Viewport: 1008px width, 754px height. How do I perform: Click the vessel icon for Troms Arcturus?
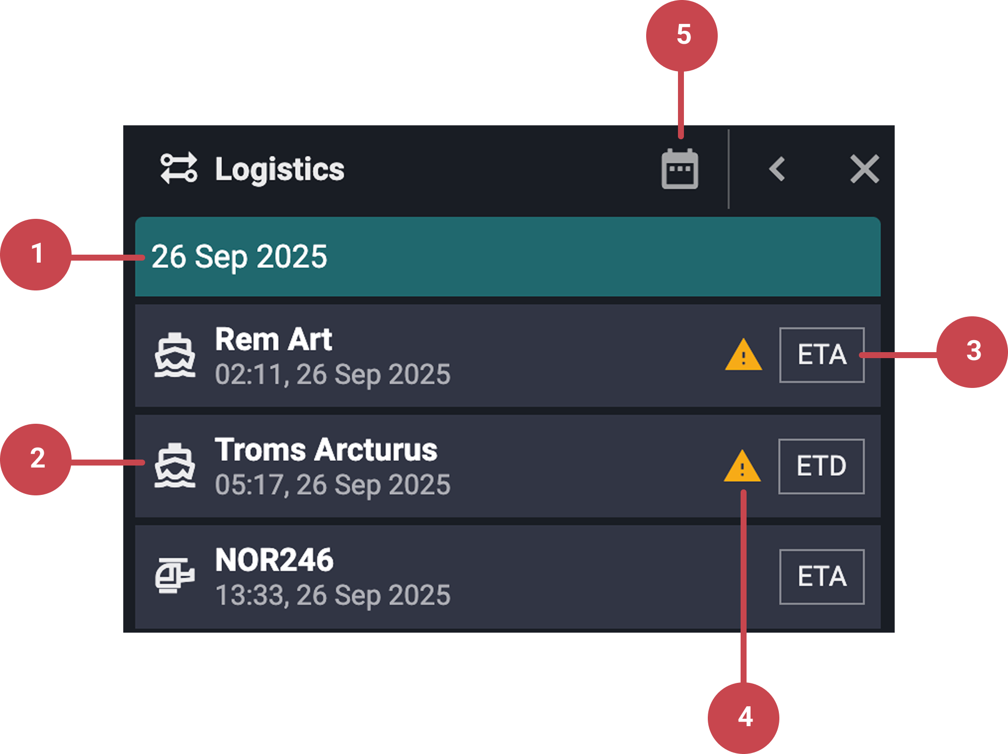click(x=176, y=467)
